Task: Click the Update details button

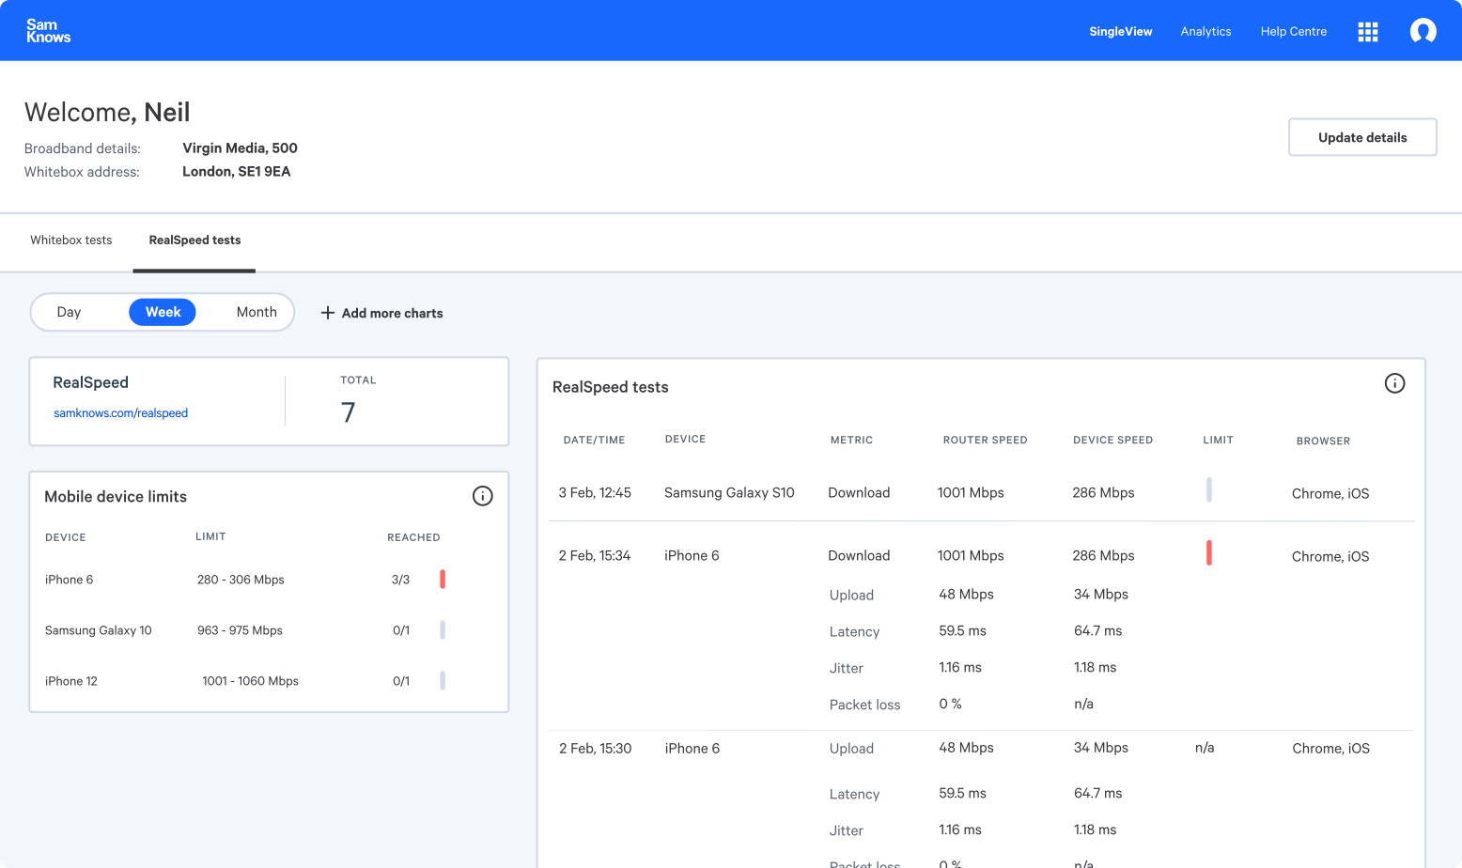Action: [x=1361, y=137]
